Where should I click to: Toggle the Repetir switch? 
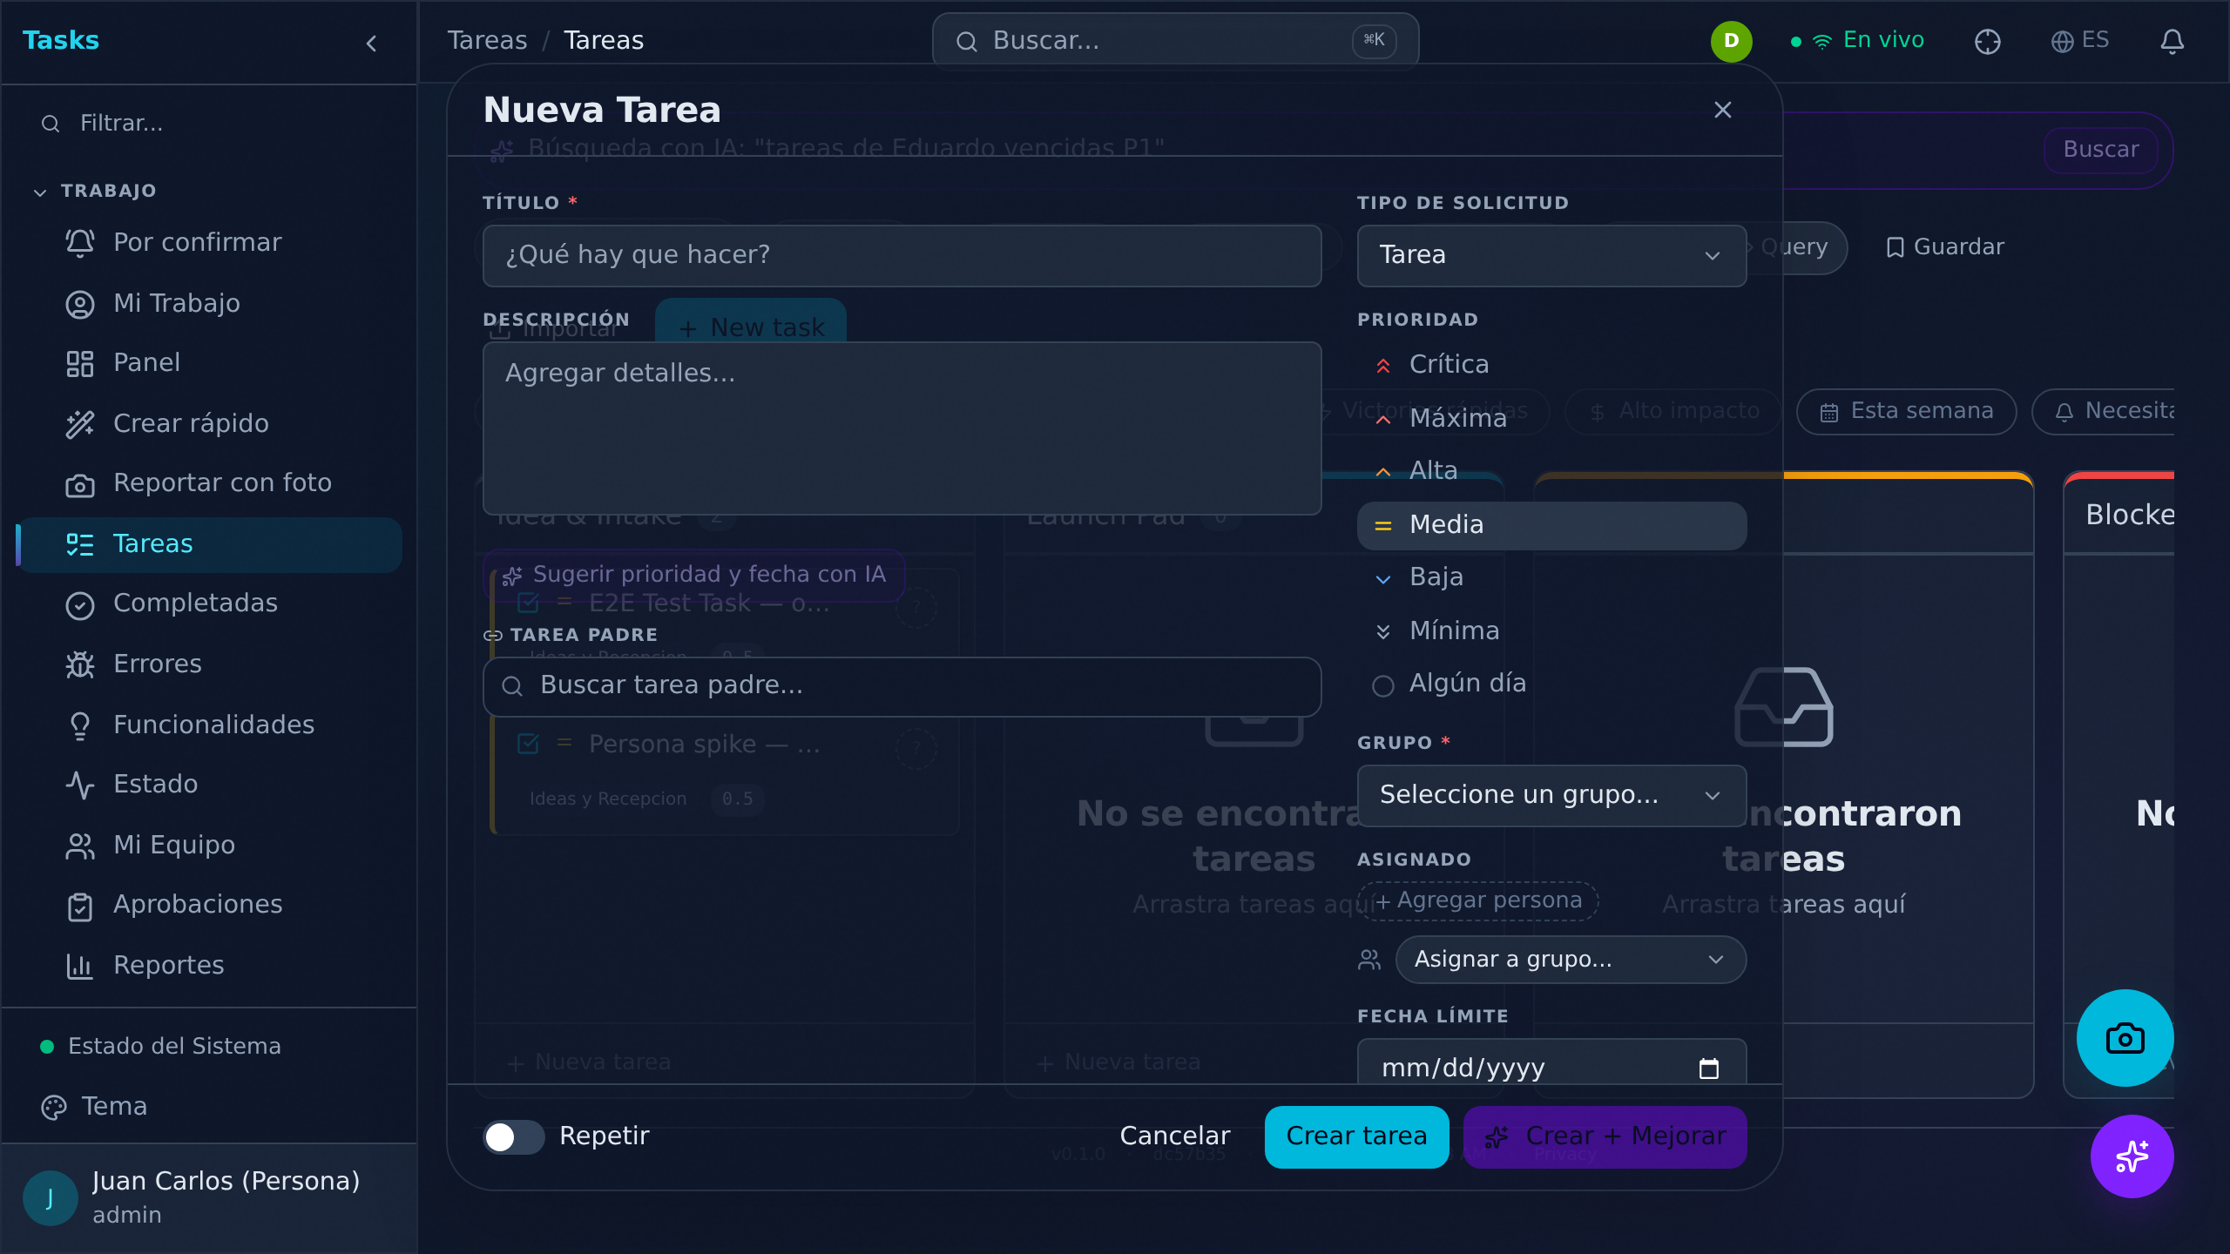[x=514, y=1136]
